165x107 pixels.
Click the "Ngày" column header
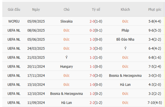pos(36,10)
